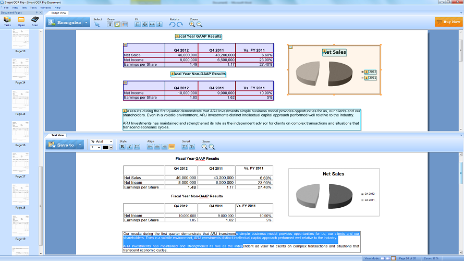The height and width of the screenshot is (261, 464).
Task: Select the Page 17 thumbnail
Action: 20,163
